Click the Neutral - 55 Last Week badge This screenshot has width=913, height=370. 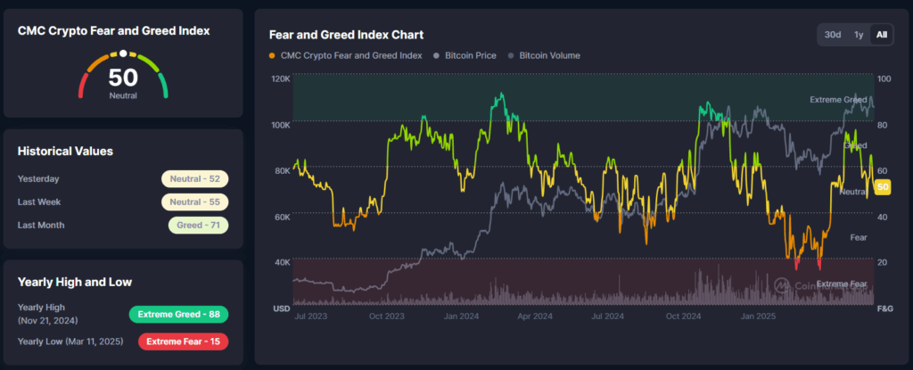194,201
